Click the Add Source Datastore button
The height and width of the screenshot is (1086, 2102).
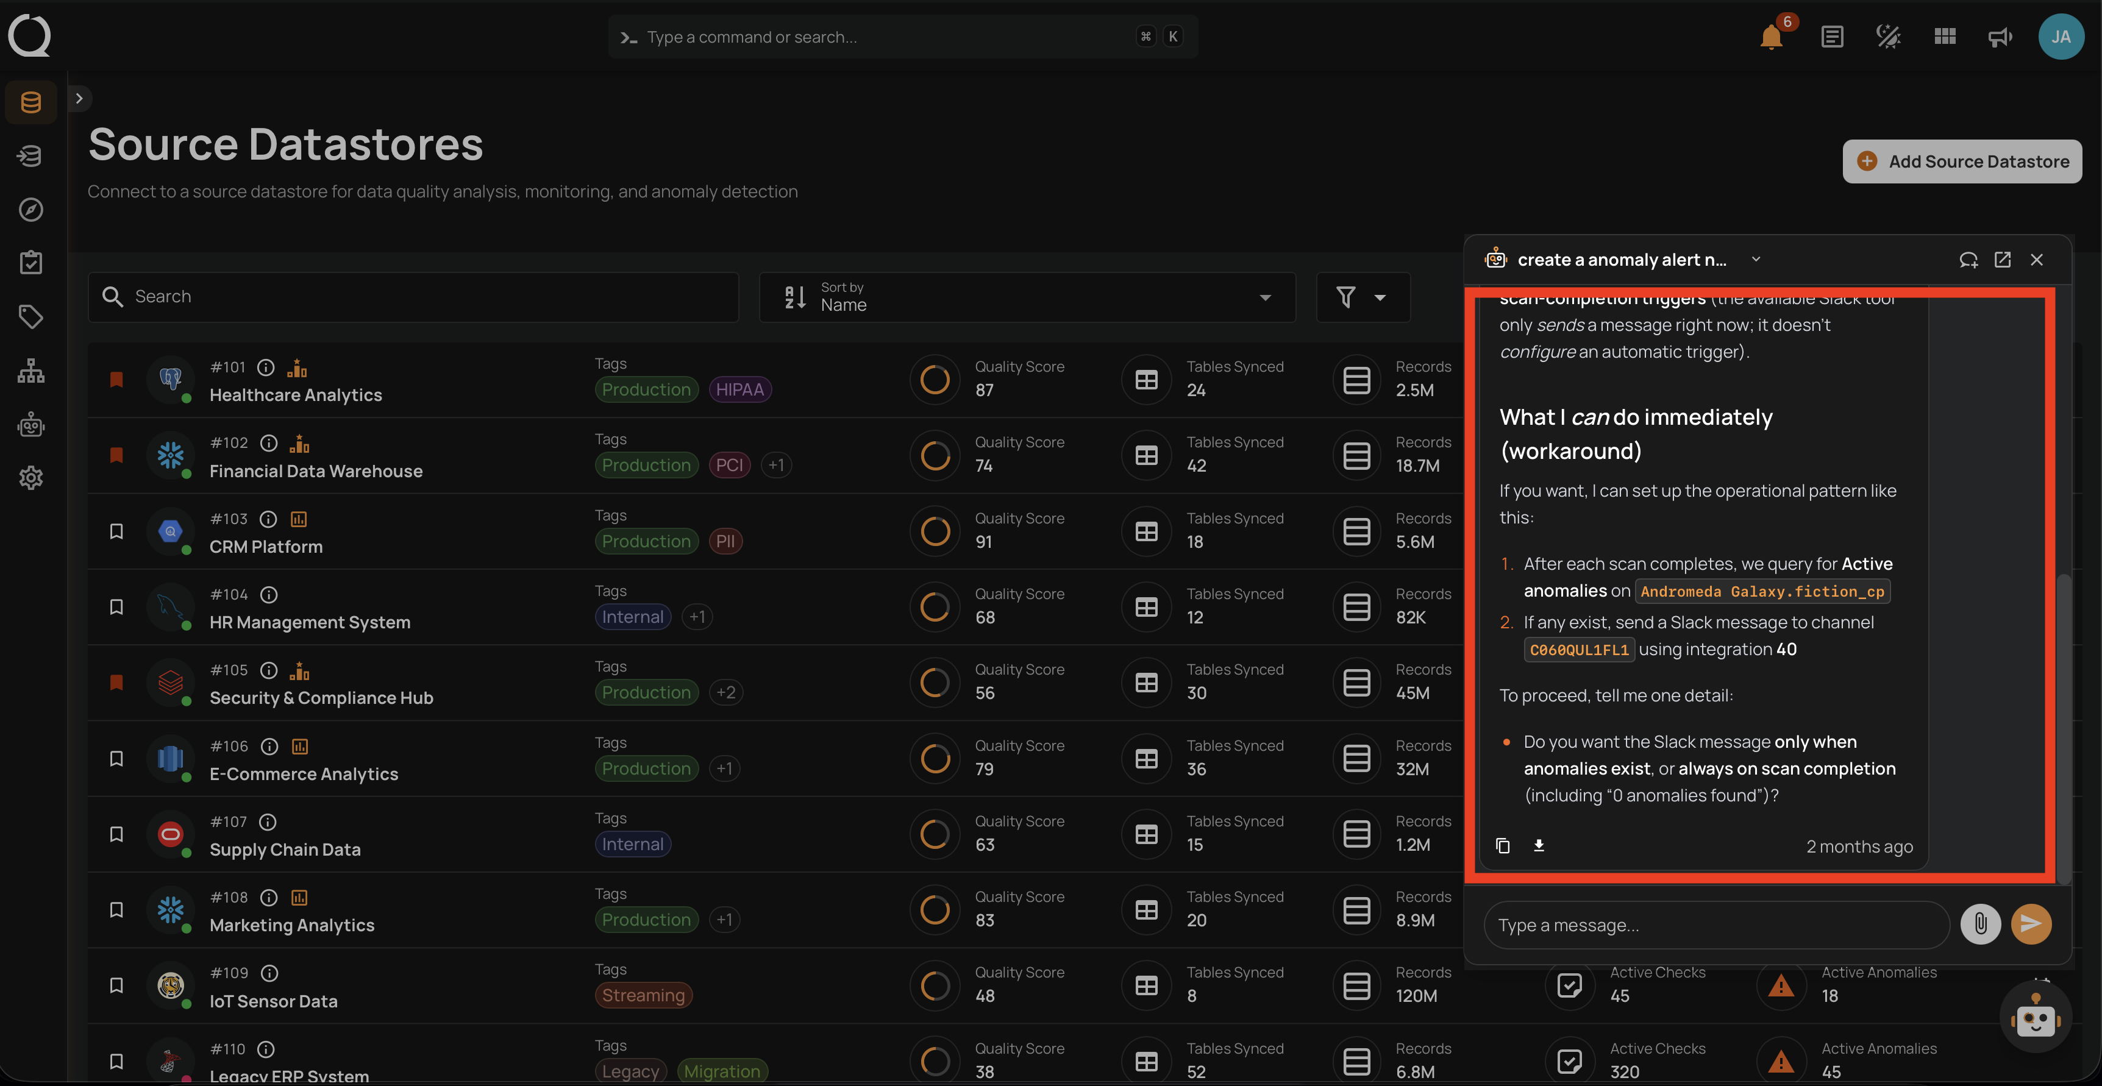[1962, 161]
